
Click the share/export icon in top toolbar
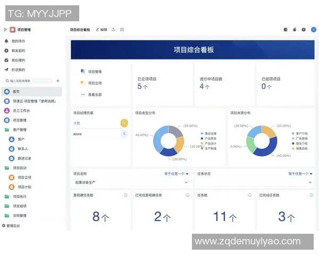pos(113,30)
